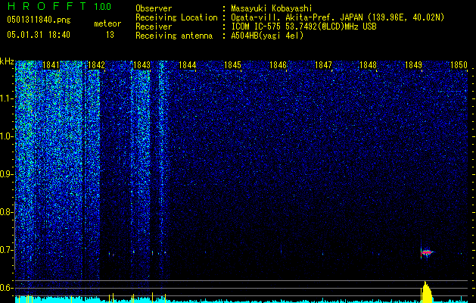Click the 1844 time marker
476x303 pixels.
coord(188,65)
